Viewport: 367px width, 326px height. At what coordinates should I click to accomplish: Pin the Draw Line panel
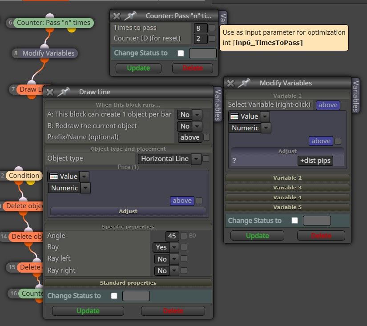(64, 92)
